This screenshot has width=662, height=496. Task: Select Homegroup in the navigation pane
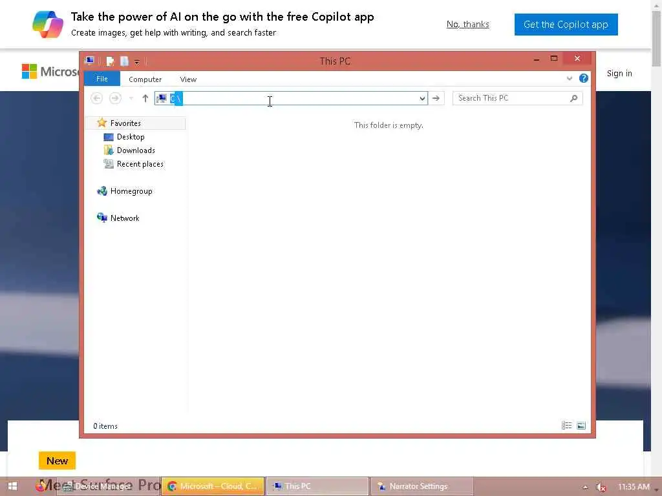(x=131, y=191)
